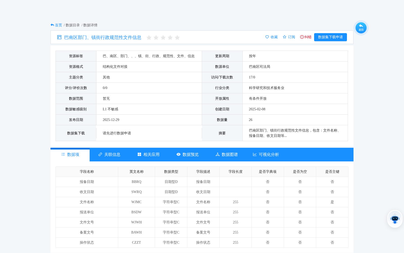Switch to the 数据项 tab
404x253 pixels.
click(70, 155)
